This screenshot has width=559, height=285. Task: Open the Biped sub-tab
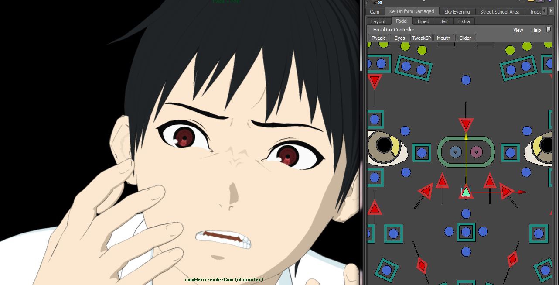tap(423, 21)
